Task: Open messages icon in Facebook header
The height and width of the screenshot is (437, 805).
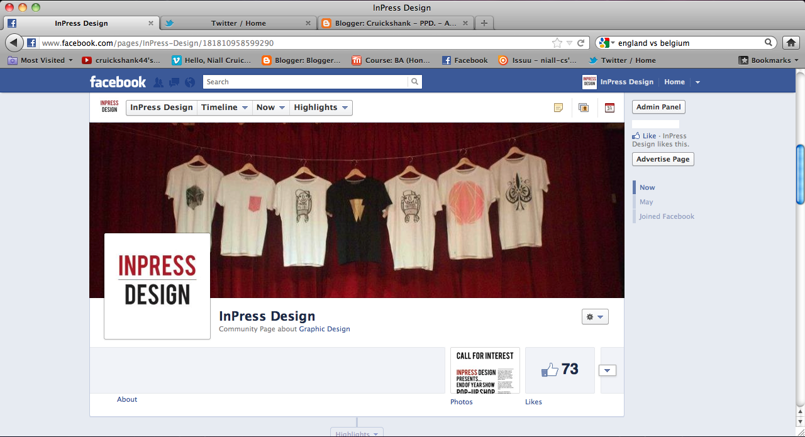Action: coord(174,82)
